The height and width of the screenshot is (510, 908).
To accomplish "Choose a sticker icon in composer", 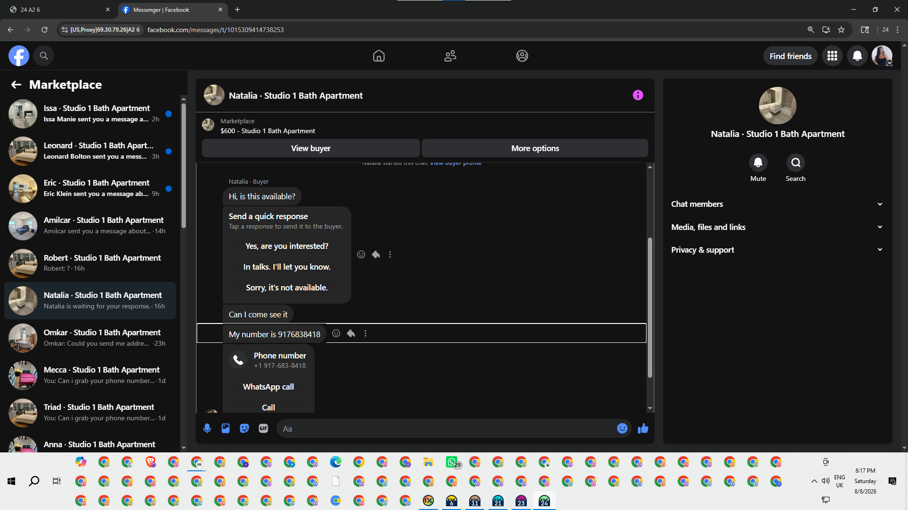I will pyautogui.click(x=244, y=428).
